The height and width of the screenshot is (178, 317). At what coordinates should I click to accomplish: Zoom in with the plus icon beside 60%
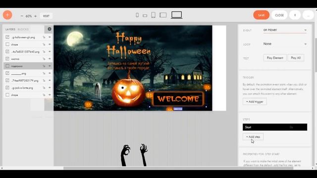(35, 16)
